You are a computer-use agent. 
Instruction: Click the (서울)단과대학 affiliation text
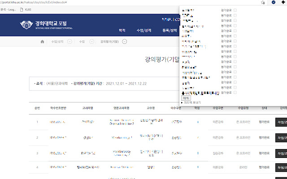pos(57,84)
